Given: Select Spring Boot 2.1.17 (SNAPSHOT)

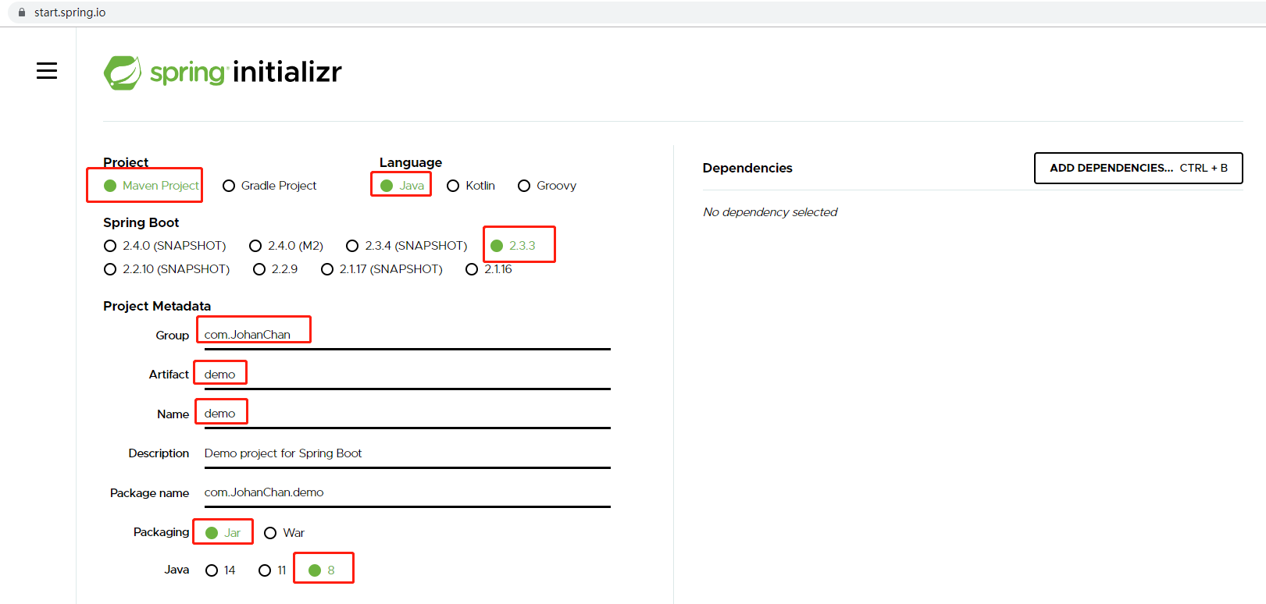Looking at the screenshot, I should tap(382, 269).
